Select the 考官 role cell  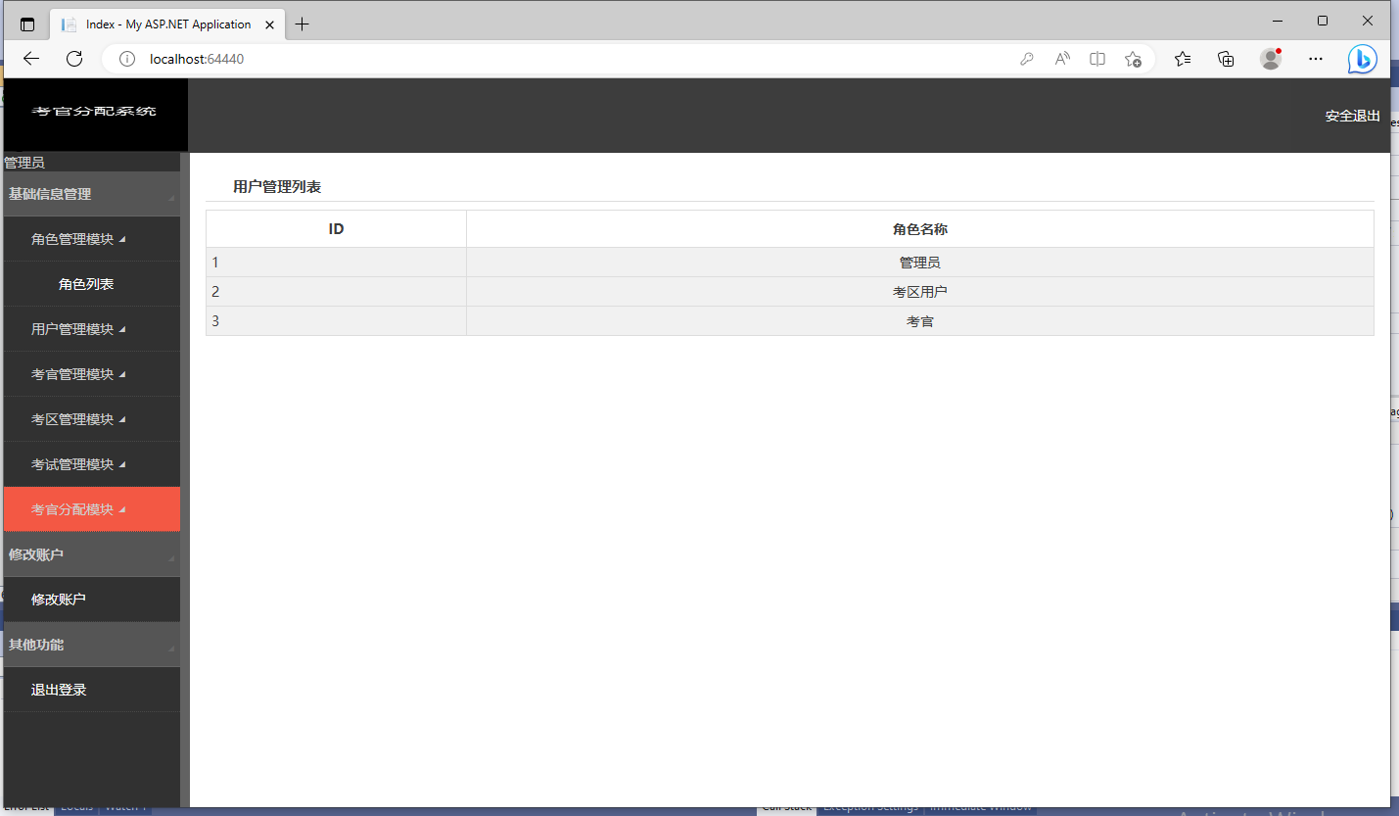click(x=920, y=321)
